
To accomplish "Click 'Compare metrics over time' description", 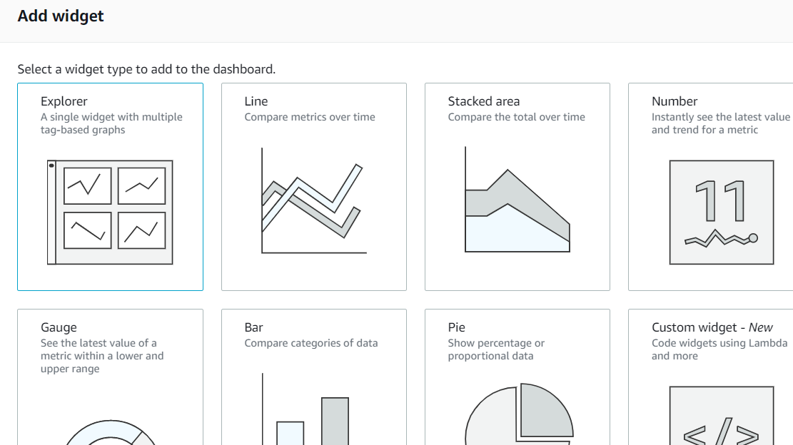I will point(310,117).
